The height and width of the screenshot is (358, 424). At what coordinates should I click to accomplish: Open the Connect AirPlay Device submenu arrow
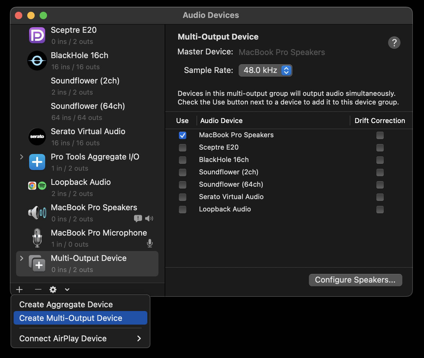tap(139, 339)
